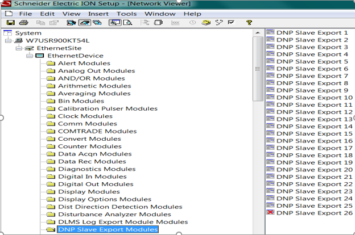Click the tree pane vertical scrollbar thumb
Screen dimensions: 355x235
click(258, 69)
